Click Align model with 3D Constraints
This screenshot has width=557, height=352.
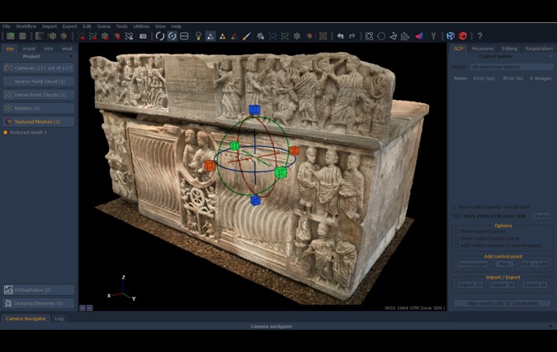click(x=503, y=303)
